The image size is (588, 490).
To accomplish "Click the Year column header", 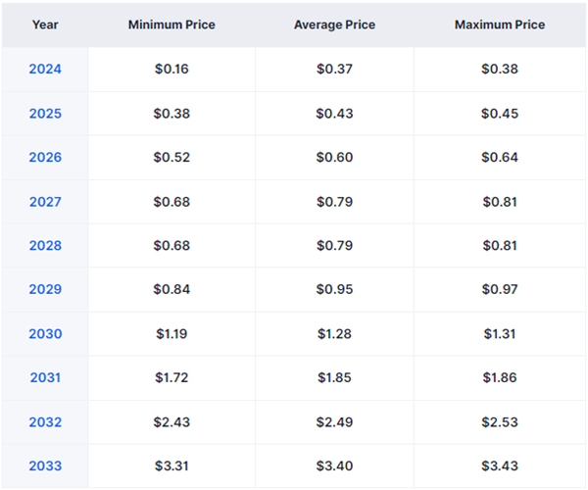I will coord(45,24).
